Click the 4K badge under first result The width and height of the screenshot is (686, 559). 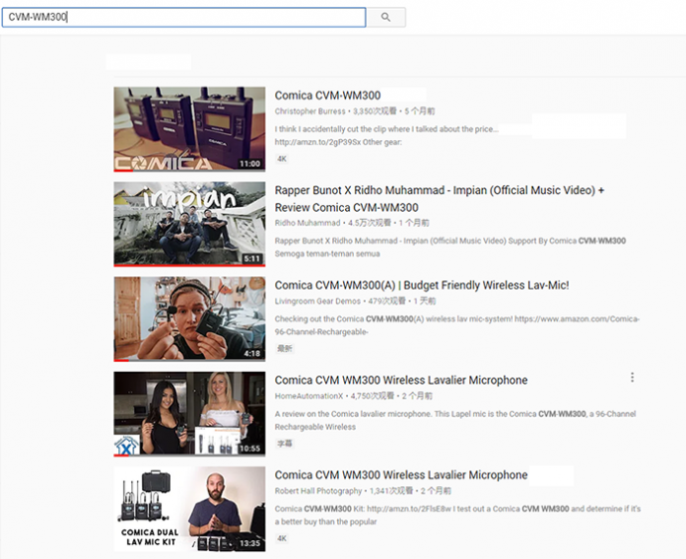pos(281,158)
